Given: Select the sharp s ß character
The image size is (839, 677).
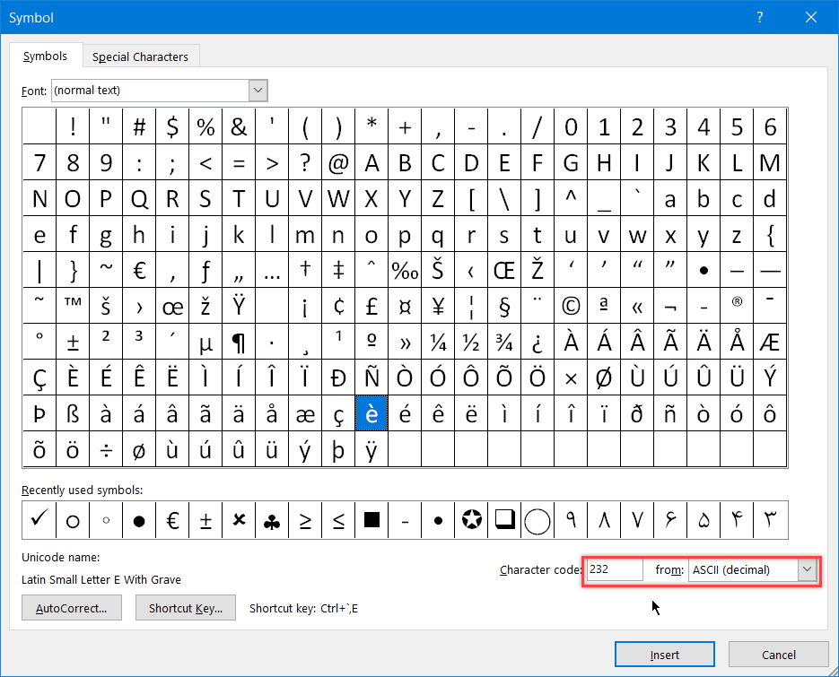Looking at the screenshot, I should pos(73,414).
